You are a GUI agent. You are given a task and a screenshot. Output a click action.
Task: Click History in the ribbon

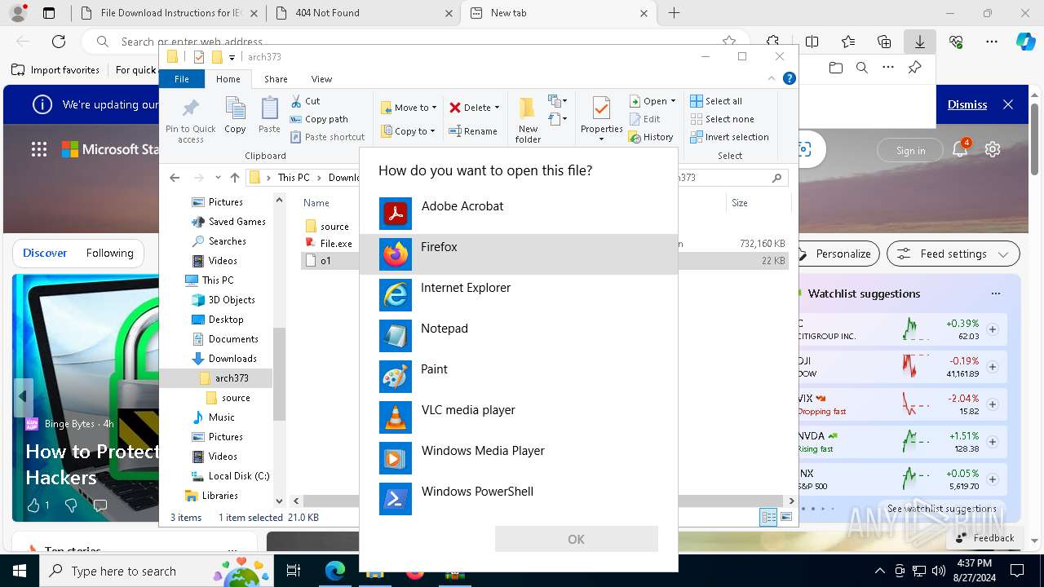pos(651,137)
